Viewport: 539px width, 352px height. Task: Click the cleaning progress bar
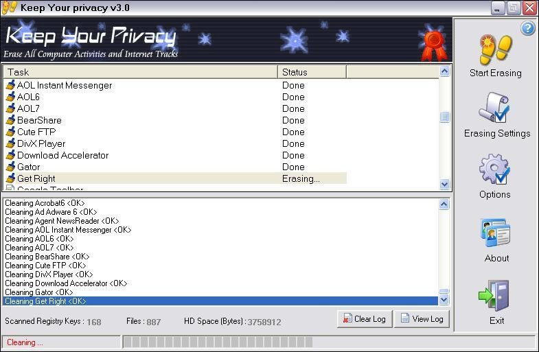328,342
